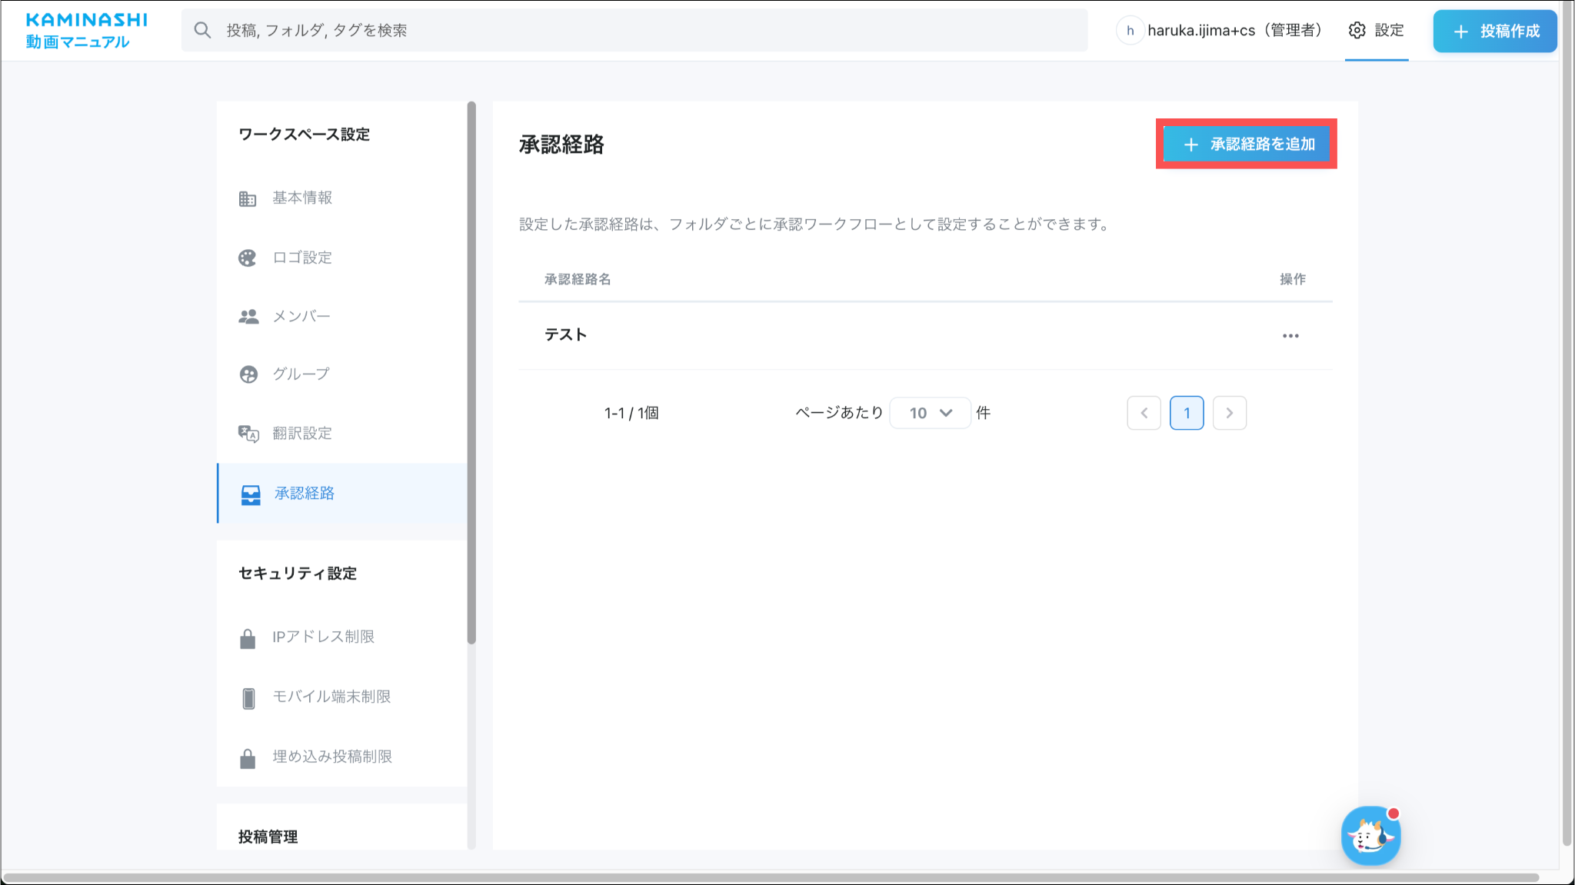Screen dimensions: 1575x885
Task: Click the settings gear icon in header
Action: click(1357, 31)
